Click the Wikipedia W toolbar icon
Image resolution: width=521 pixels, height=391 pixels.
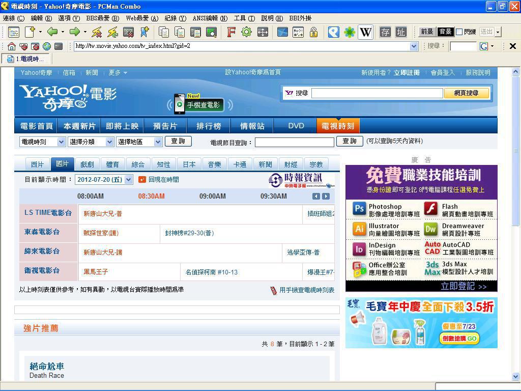click(x=365, y=32)
